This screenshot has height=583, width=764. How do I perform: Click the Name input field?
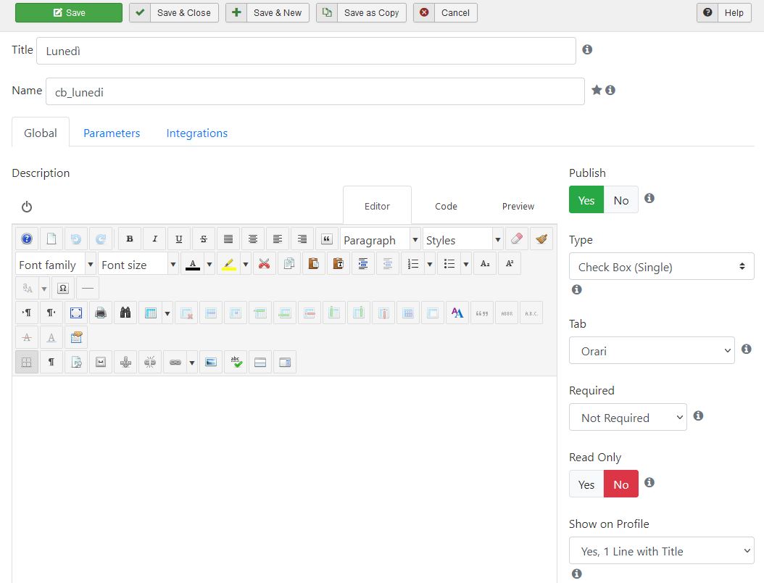point(315,91)
